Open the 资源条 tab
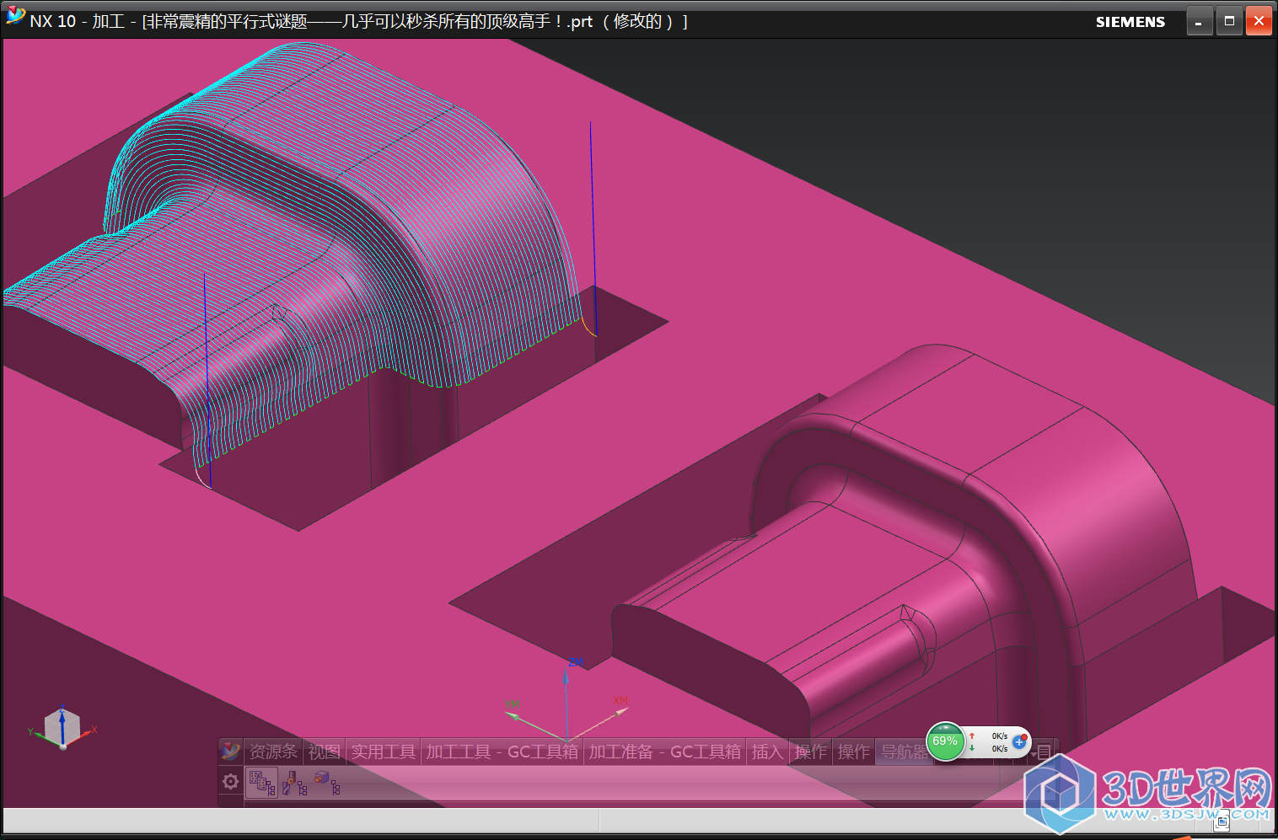1278x840 pixels. (273, 752)
